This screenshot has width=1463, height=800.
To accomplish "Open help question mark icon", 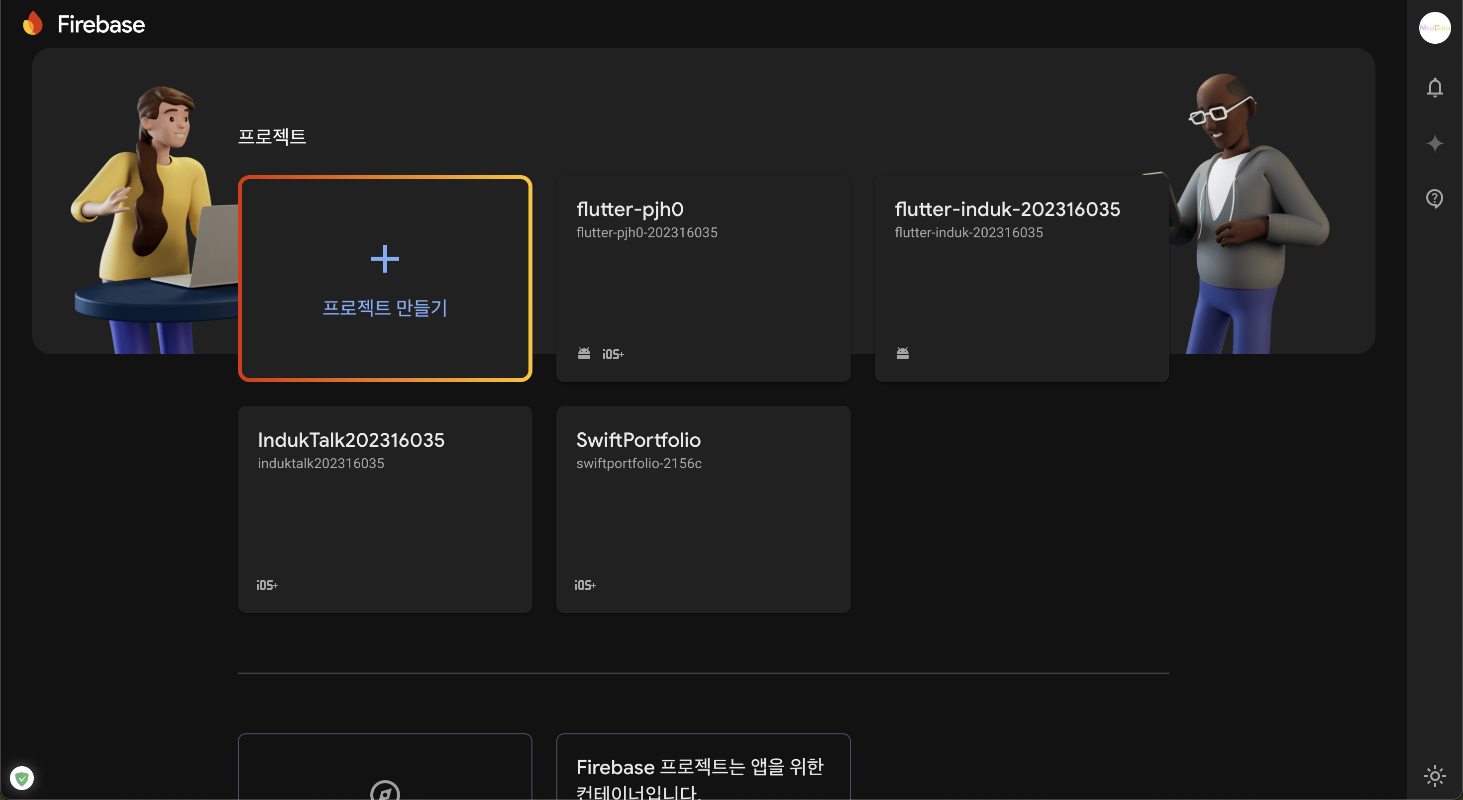I will 1435,198.
